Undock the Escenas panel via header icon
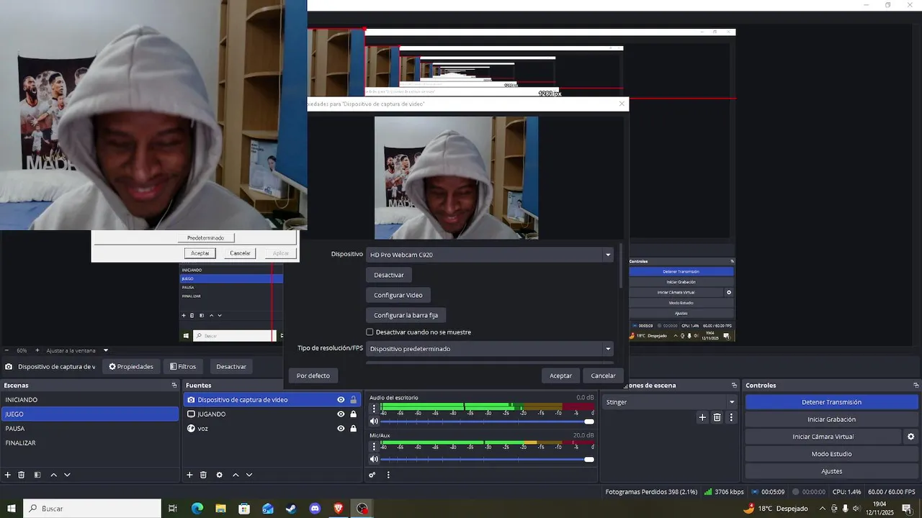This screenshot has width=922, height=518. 174,386
